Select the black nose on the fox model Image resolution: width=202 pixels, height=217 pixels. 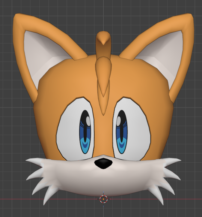(x=103, y=164)
